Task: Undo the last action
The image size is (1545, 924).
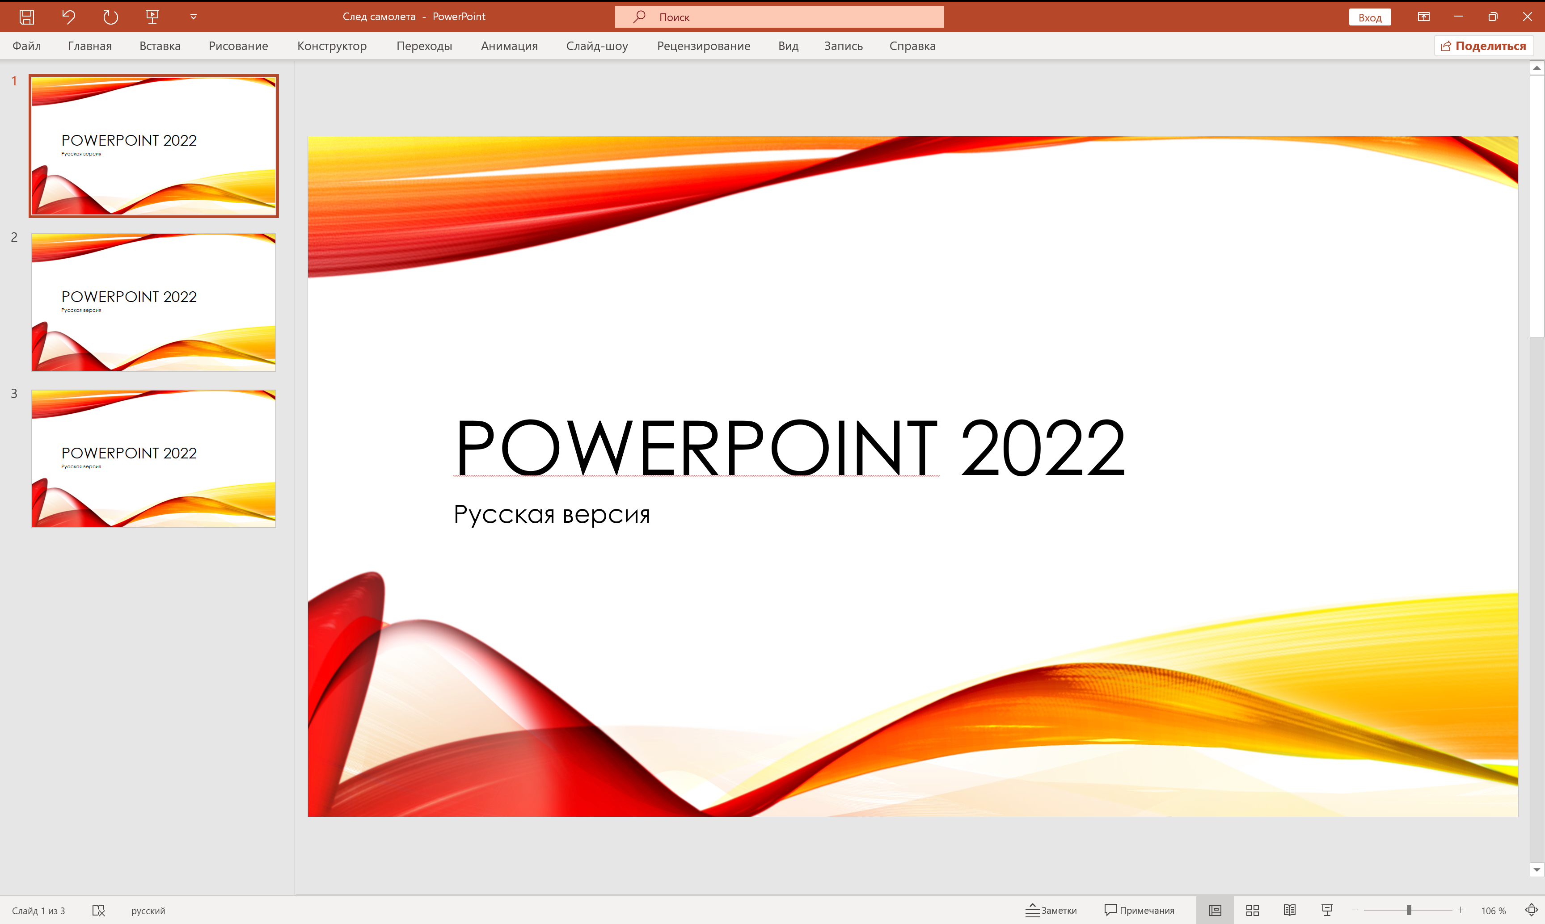Action: 68,17
